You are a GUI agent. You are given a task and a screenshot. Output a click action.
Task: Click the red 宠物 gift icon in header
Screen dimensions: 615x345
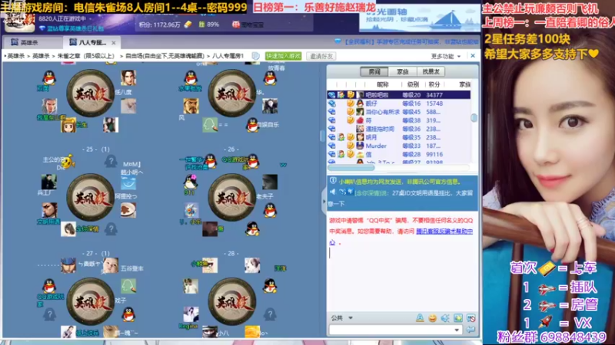pyautogui.click(x=236, y=25)
